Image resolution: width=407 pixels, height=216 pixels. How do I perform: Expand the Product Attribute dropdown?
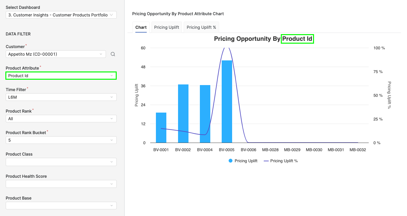click(x=61, y=76)
